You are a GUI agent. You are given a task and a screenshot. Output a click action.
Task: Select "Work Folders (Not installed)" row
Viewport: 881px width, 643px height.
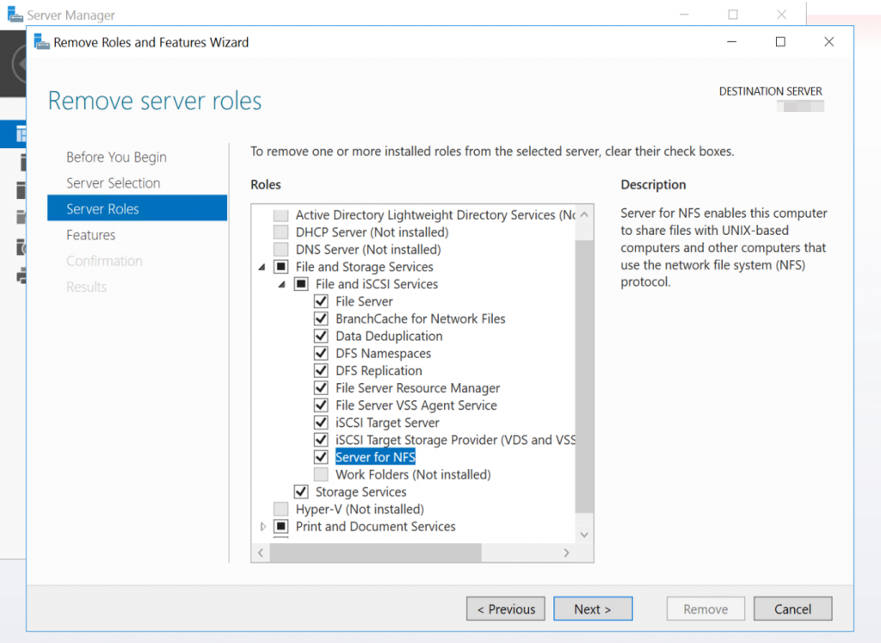click(413, 474)
